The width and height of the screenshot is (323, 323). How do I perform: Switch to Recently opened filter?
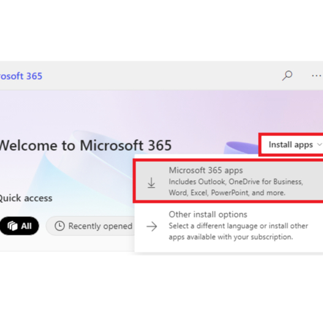(x=91, y=226)
